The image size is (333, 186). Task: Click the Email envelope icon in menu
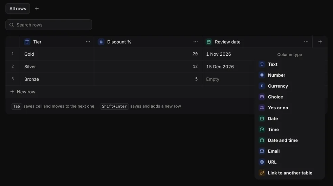[262, 151]
